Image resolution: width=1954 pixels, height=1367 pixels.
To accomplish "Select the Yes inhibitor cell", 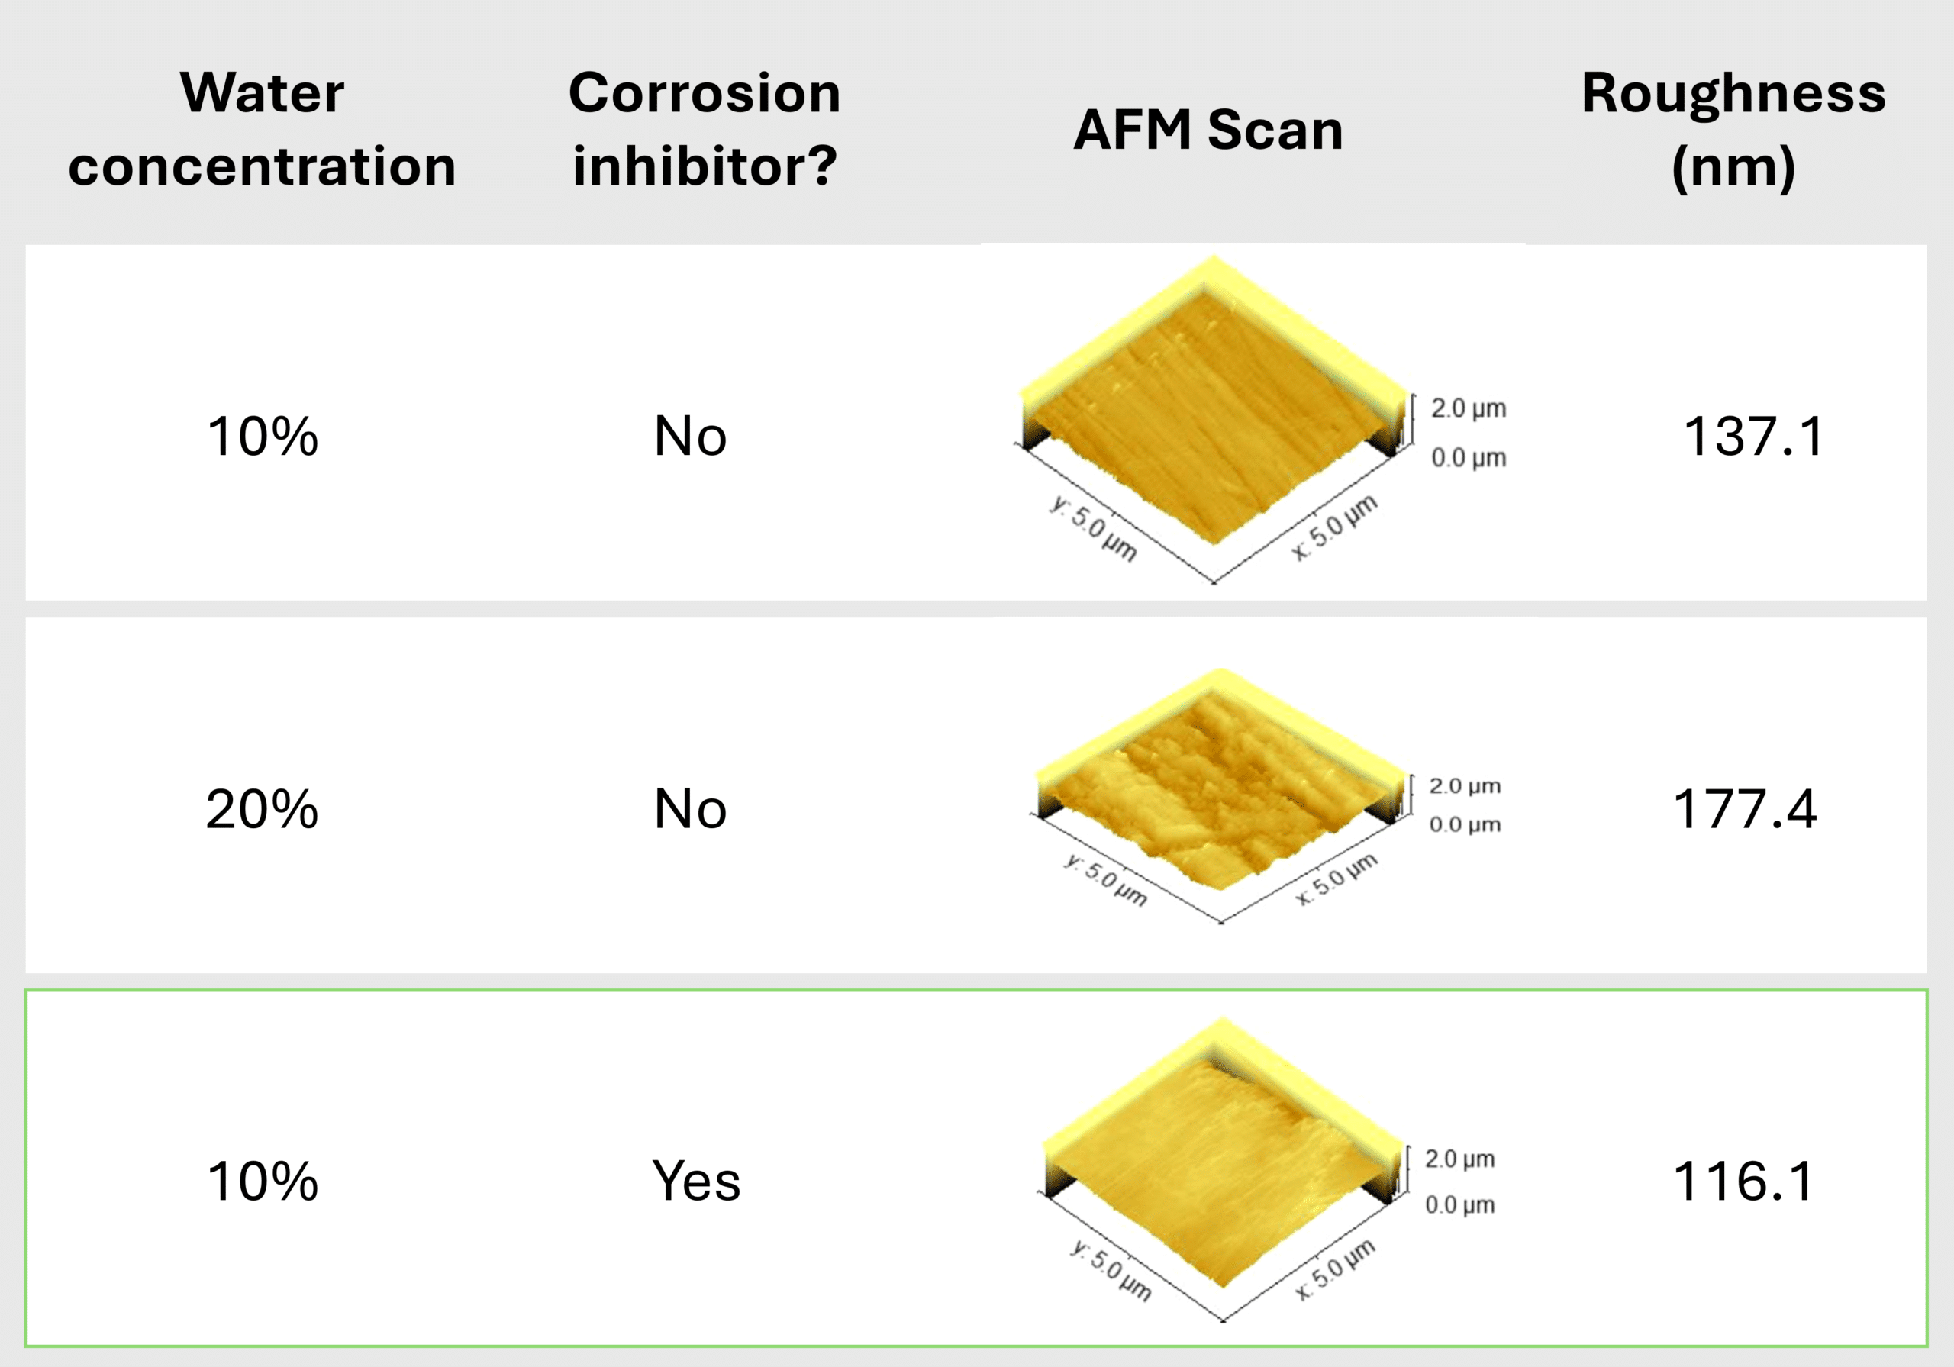I will (x=696, y=1182).
